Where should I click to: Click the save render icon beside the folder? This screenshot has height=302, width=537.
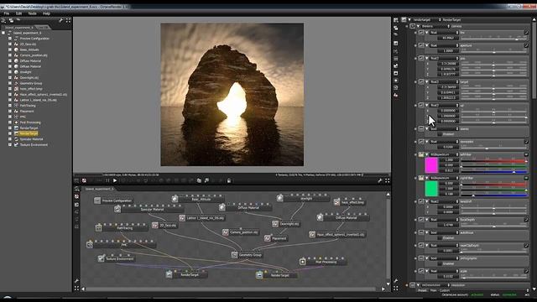pyautogui.click(x=206, y=181)
